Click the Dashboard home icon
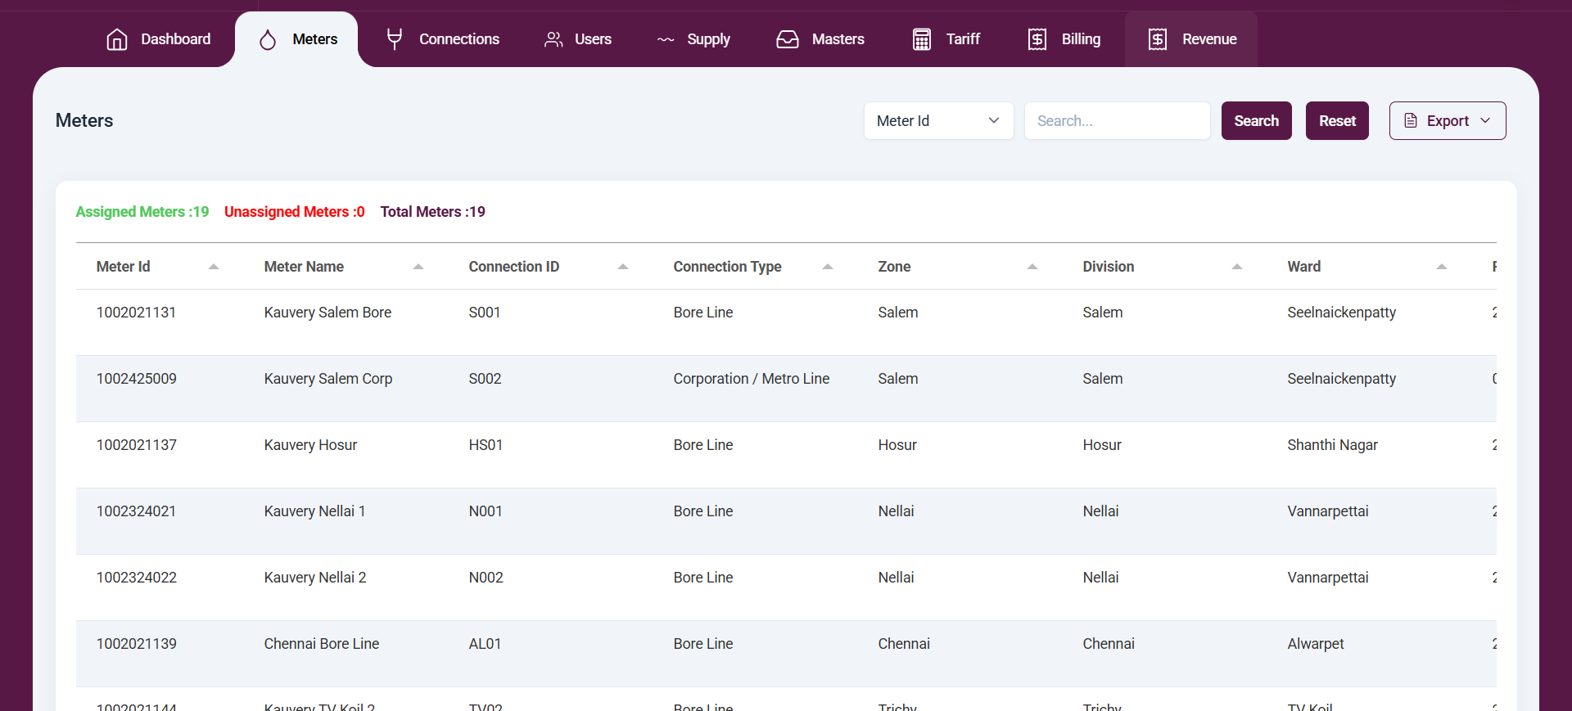 click(x=117, y=39)
